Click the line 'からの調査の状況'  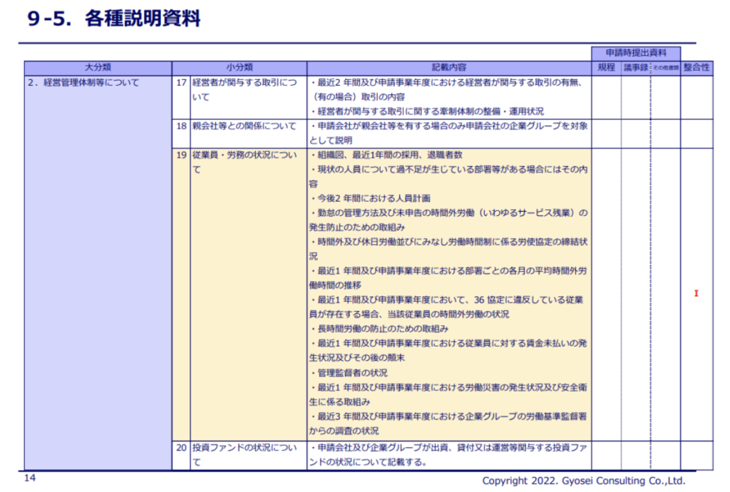[344, 431]
